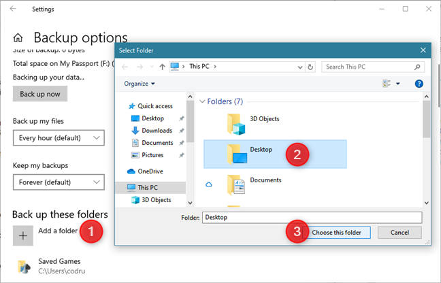Open the Keep my backups dropdown
This screenshot has height=283, width=441.
point(59,182)
